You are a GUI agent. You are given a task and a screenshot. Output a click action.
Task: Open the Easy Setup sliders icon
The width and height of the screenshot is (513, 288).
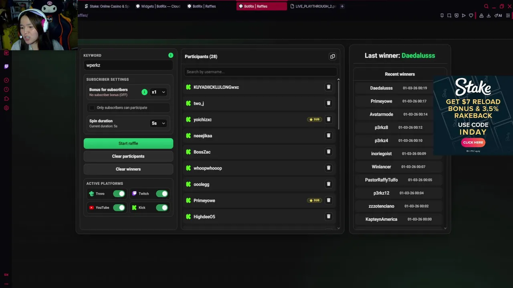[x=508, y=16]
